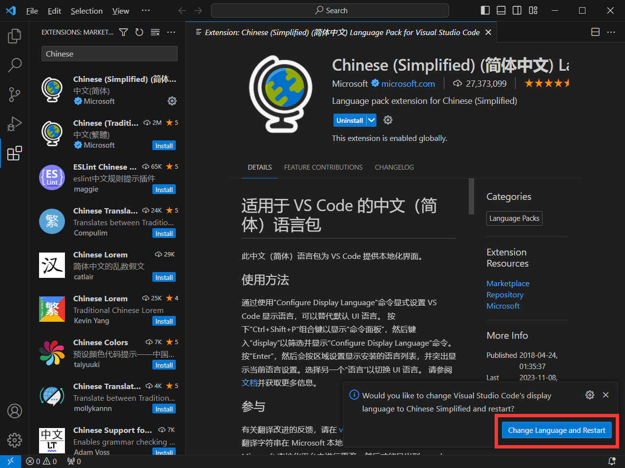625x468 pixels.
Task: Select Chinese Support for LanguageTool in list
Action: pos(107,440)
